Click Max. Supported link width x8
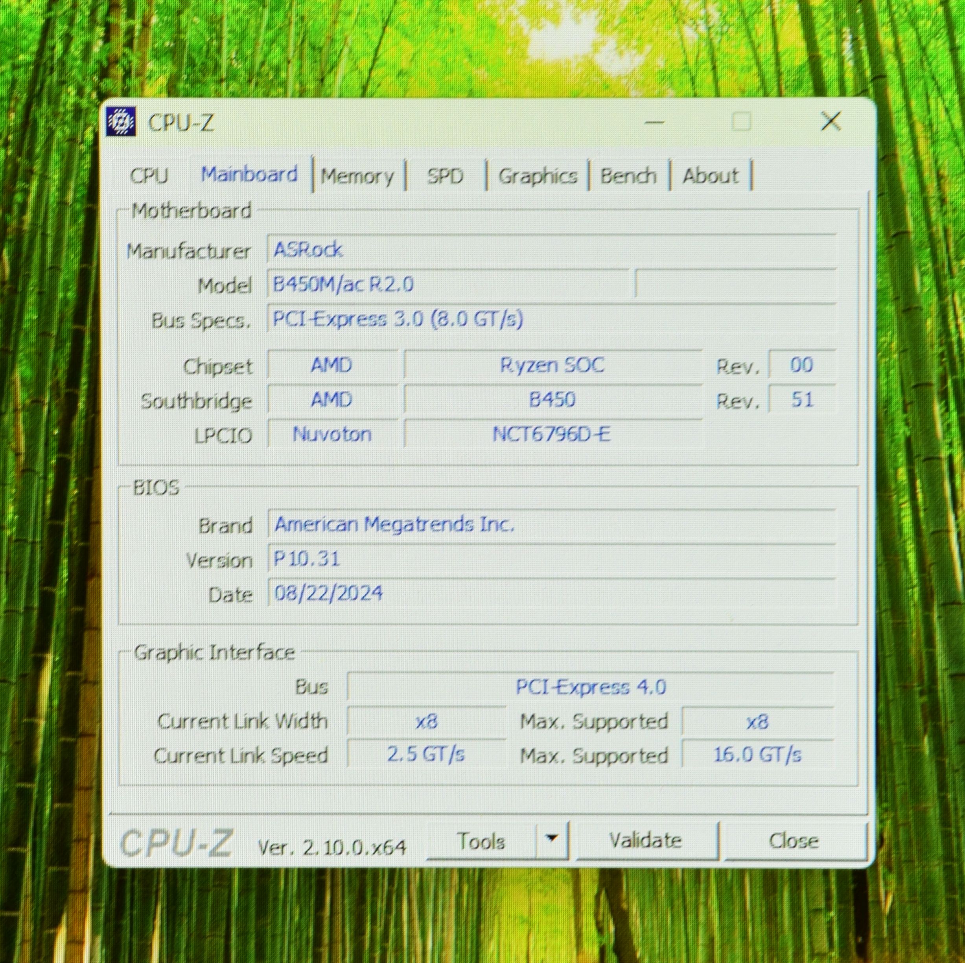 (758, 721)
